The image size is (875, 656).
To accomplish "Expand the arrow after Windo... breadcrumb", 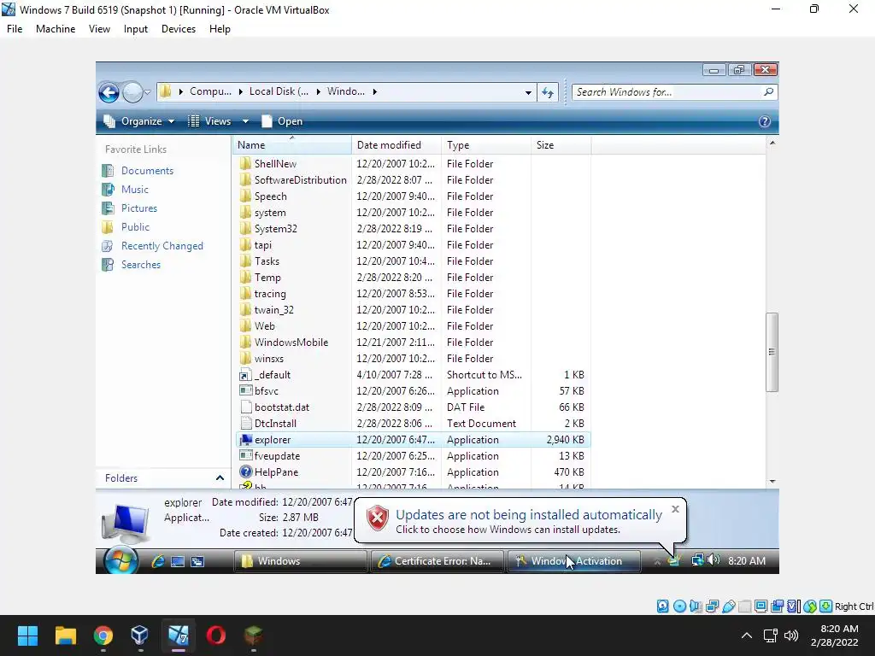I will pos(374,91).
